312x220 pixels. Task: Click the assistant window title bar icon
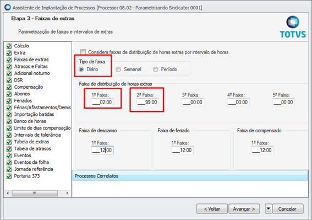coord(8,7)
